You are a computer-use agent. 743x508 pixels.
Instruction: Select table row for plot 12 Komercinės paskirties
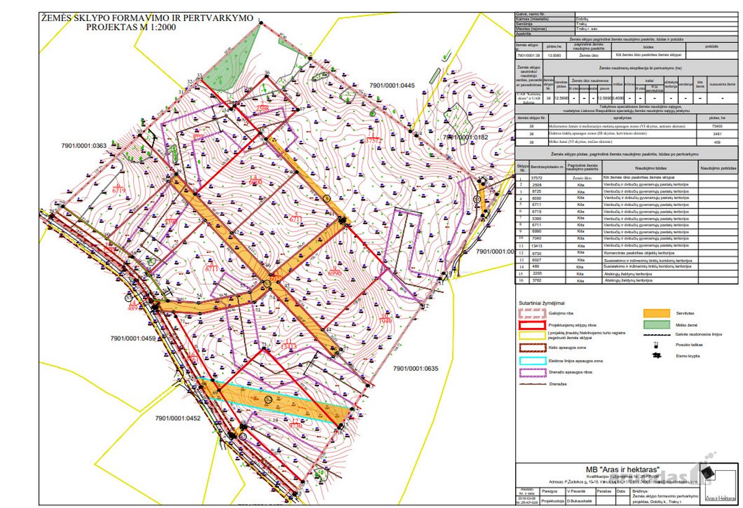pos(628,253)
